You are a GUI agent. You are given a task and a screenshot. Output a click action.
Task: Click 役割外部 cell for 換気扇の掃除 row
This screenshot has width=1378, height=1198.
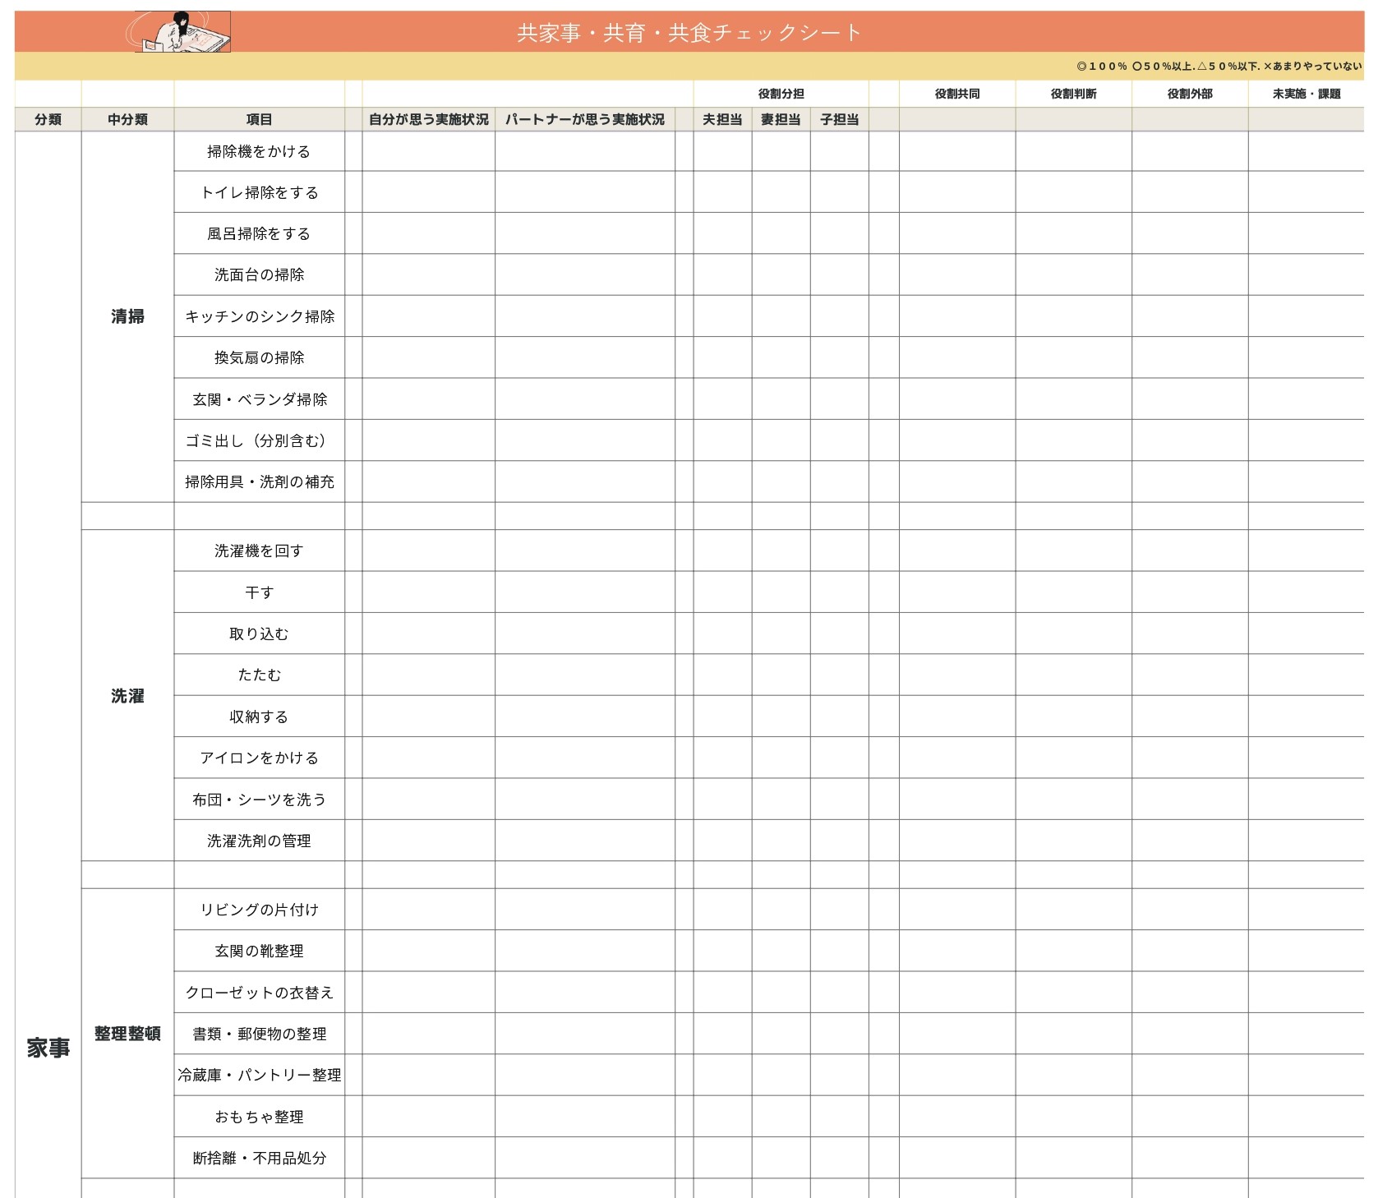coord(1189,358)
